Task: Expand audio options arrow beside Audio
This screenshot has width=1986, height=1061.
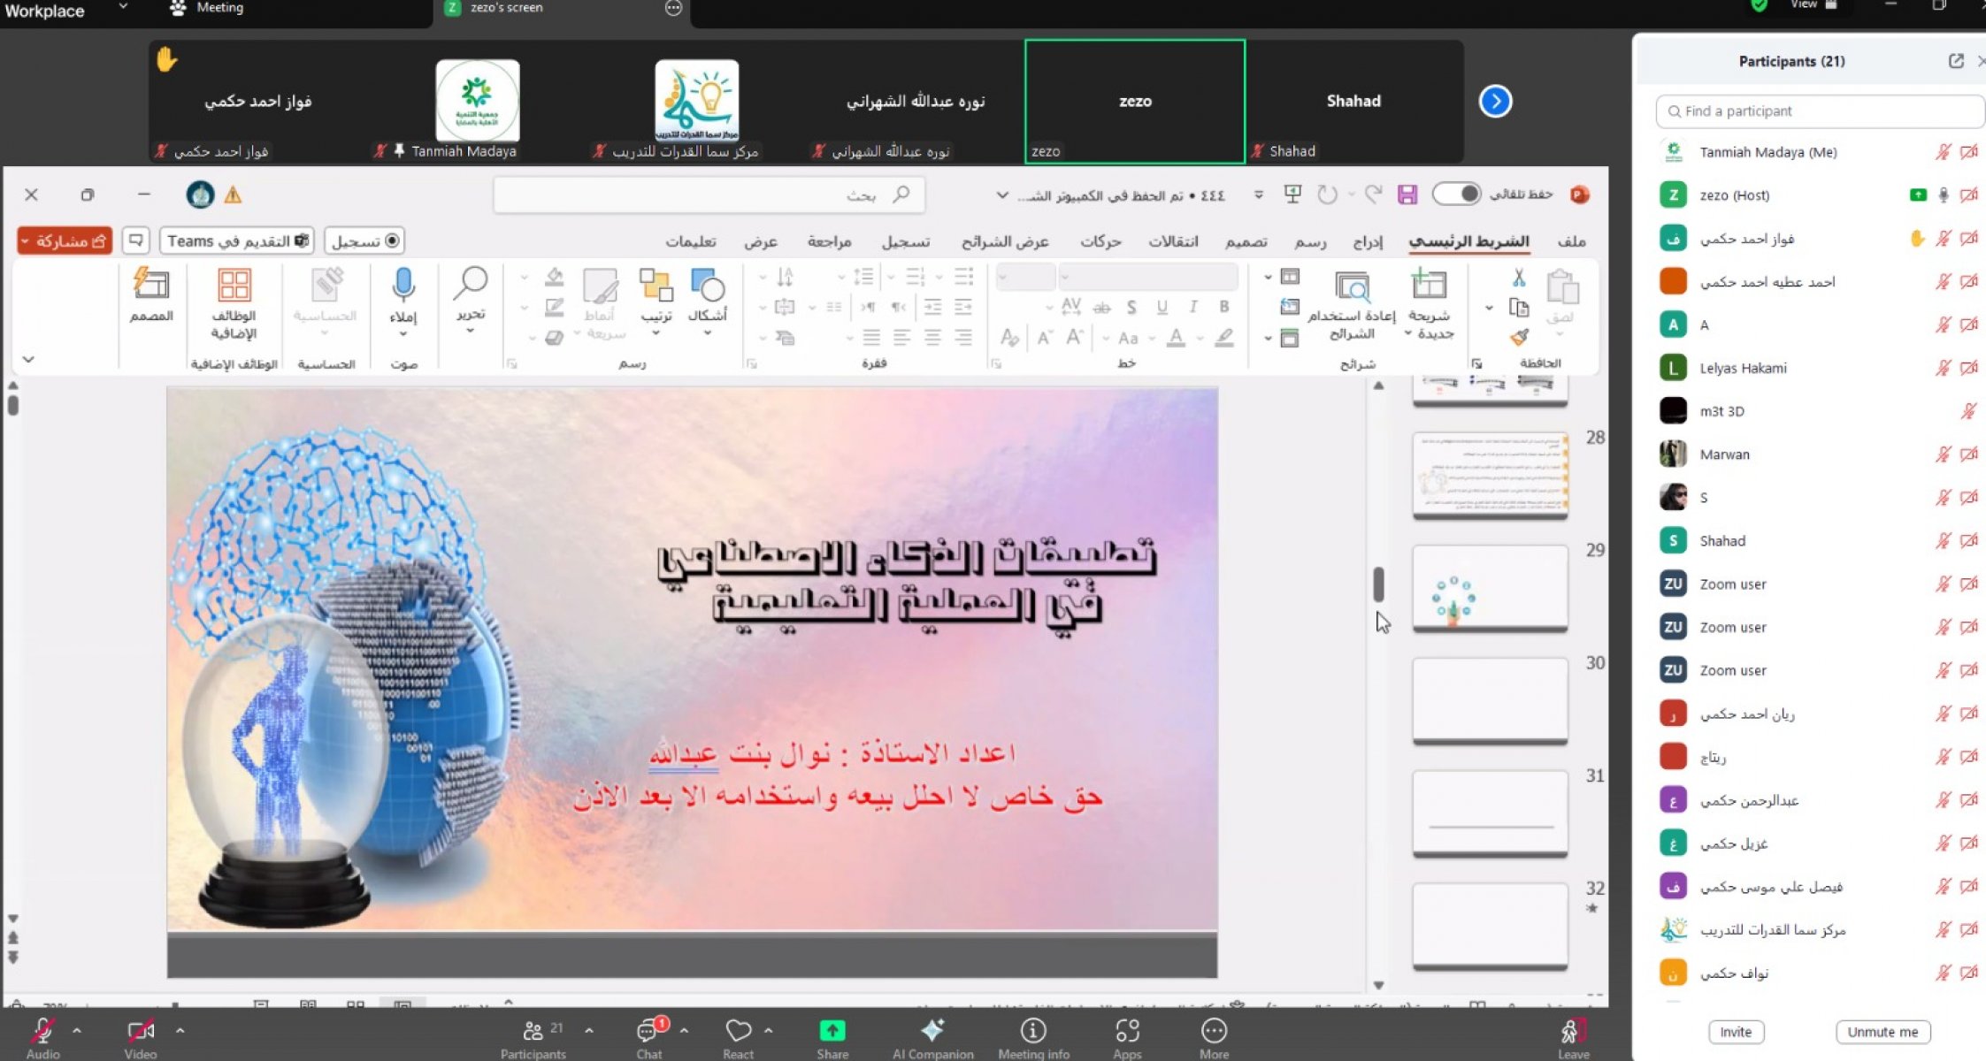Action: tap(77, 1030)
